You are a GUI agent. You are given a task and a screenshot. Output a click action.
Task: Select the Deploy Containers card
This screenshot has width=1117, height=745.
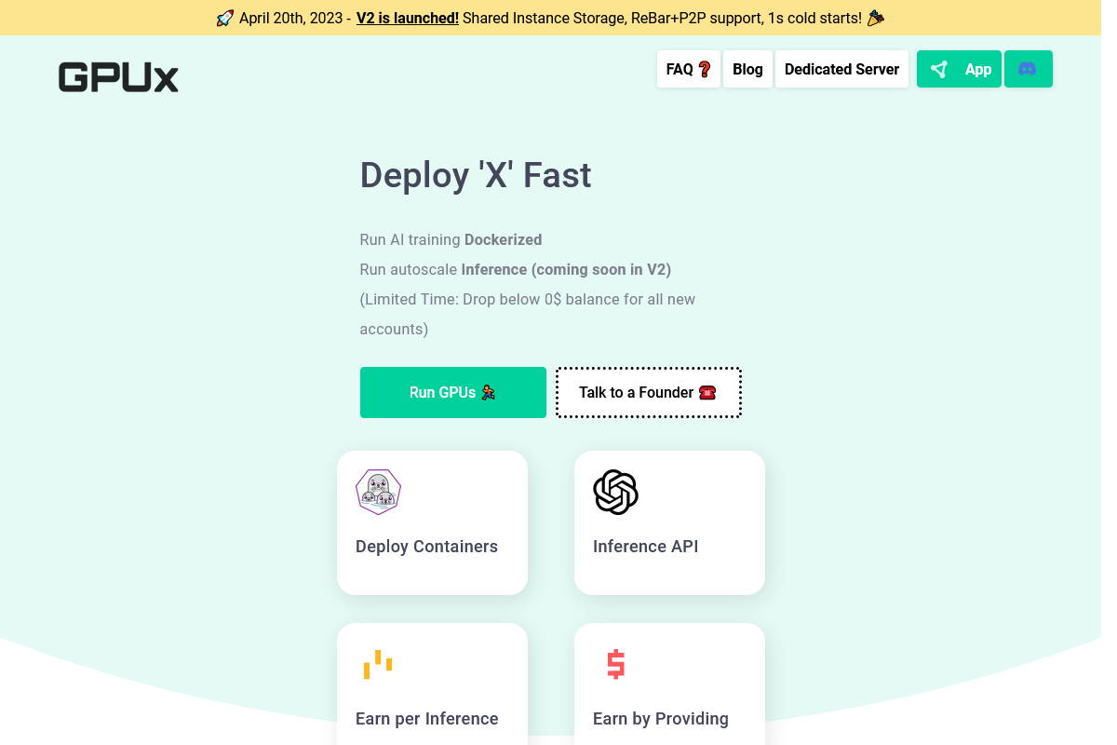click(432, 522)
